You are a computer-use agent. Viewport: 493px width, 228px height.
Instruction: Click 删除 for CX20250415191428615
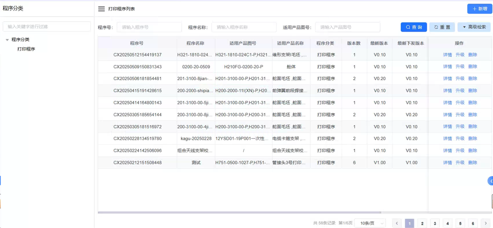point(472,91)
